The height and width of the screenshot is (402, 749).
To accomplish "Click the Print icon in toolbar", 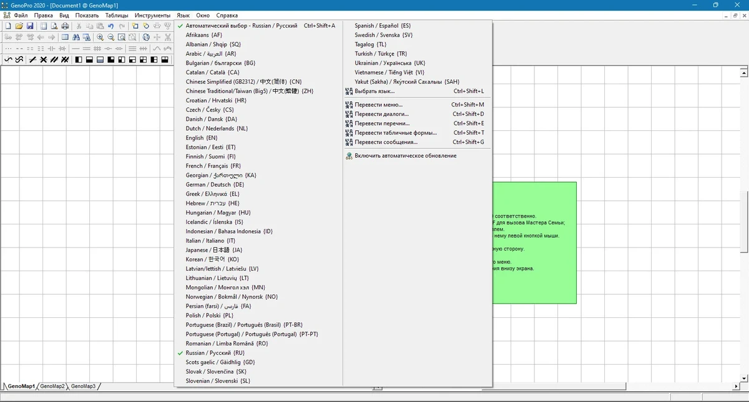I will 65,26.
